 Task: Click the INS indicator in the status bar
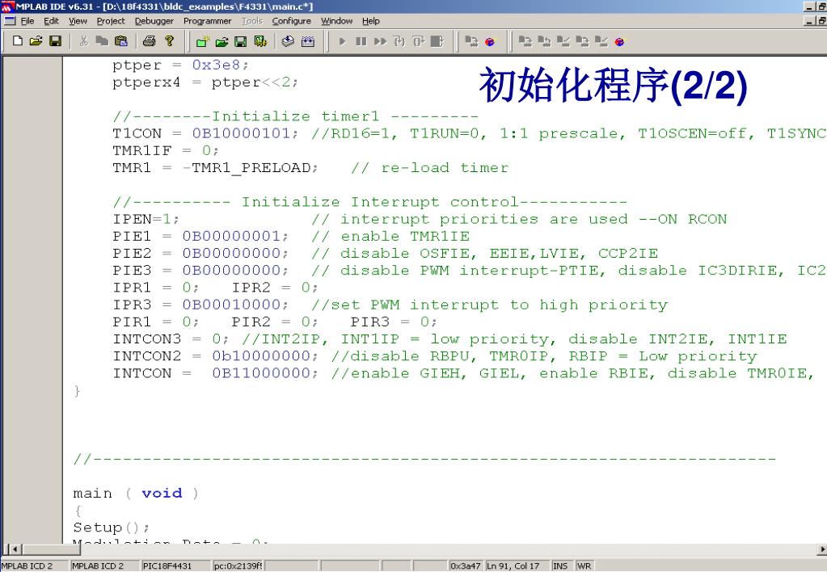(x=560, y=566)
